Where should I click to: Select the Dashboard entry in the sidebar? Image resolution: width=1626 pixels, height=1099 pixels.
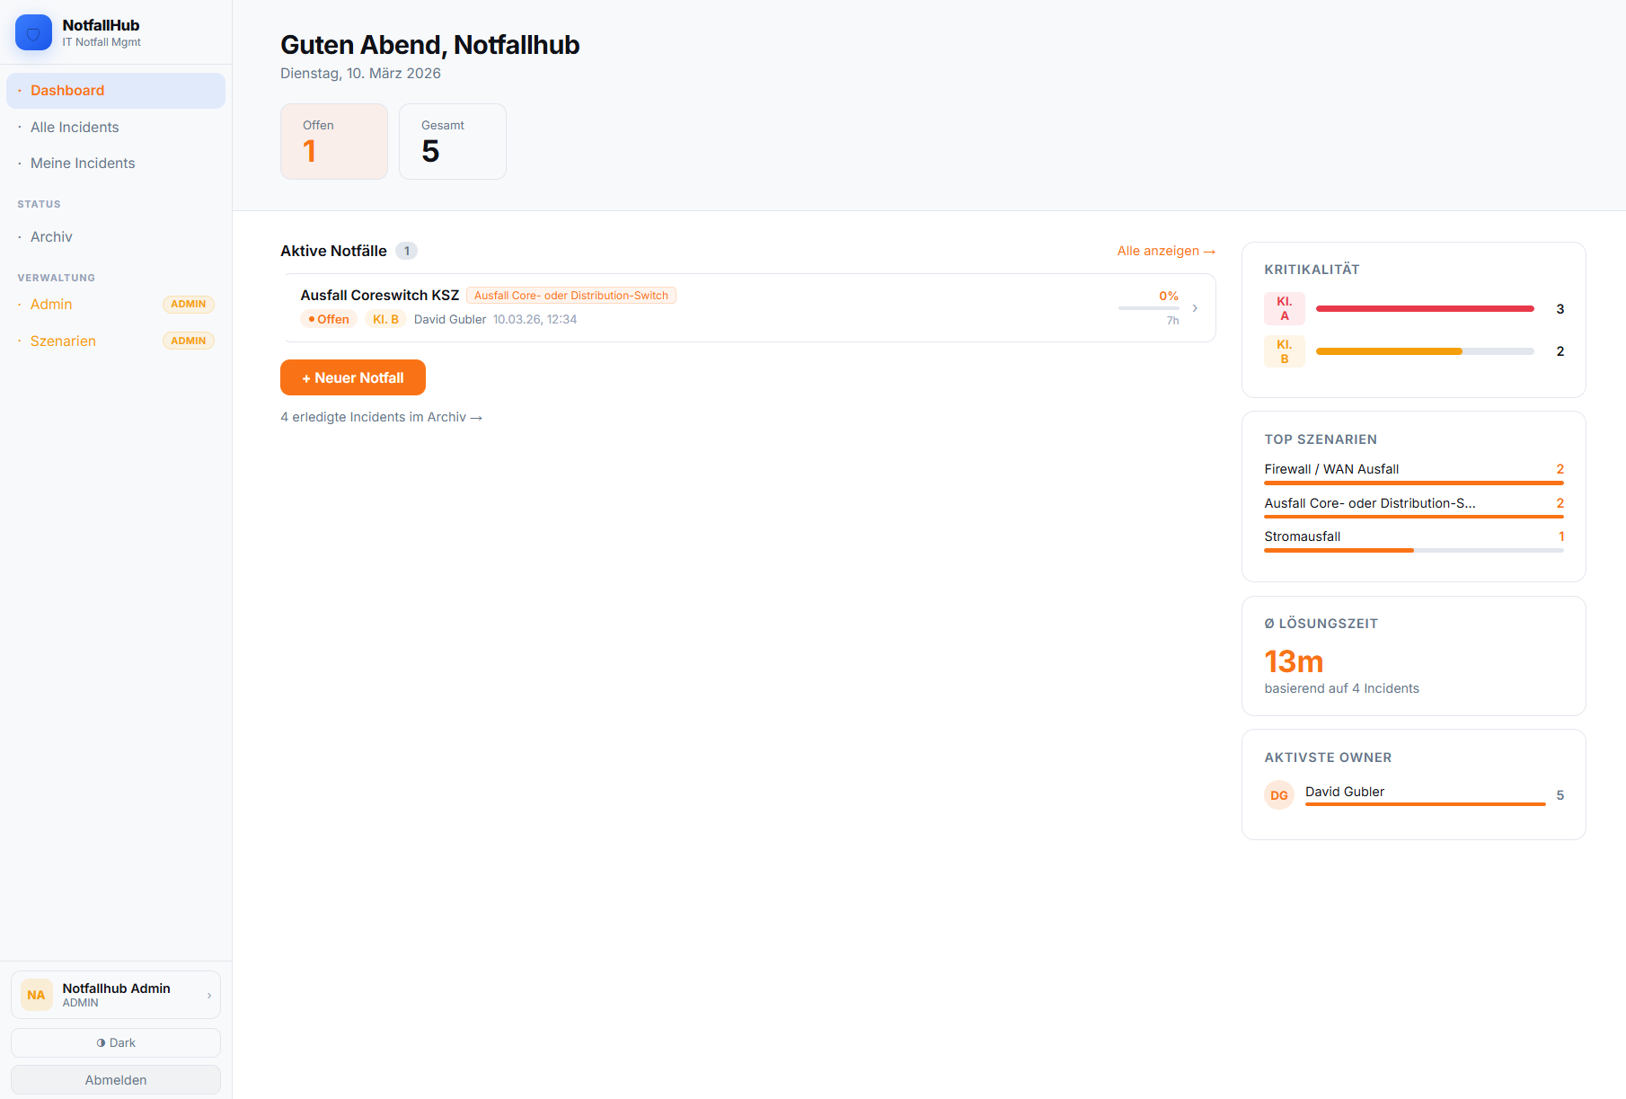coord(67,90)
